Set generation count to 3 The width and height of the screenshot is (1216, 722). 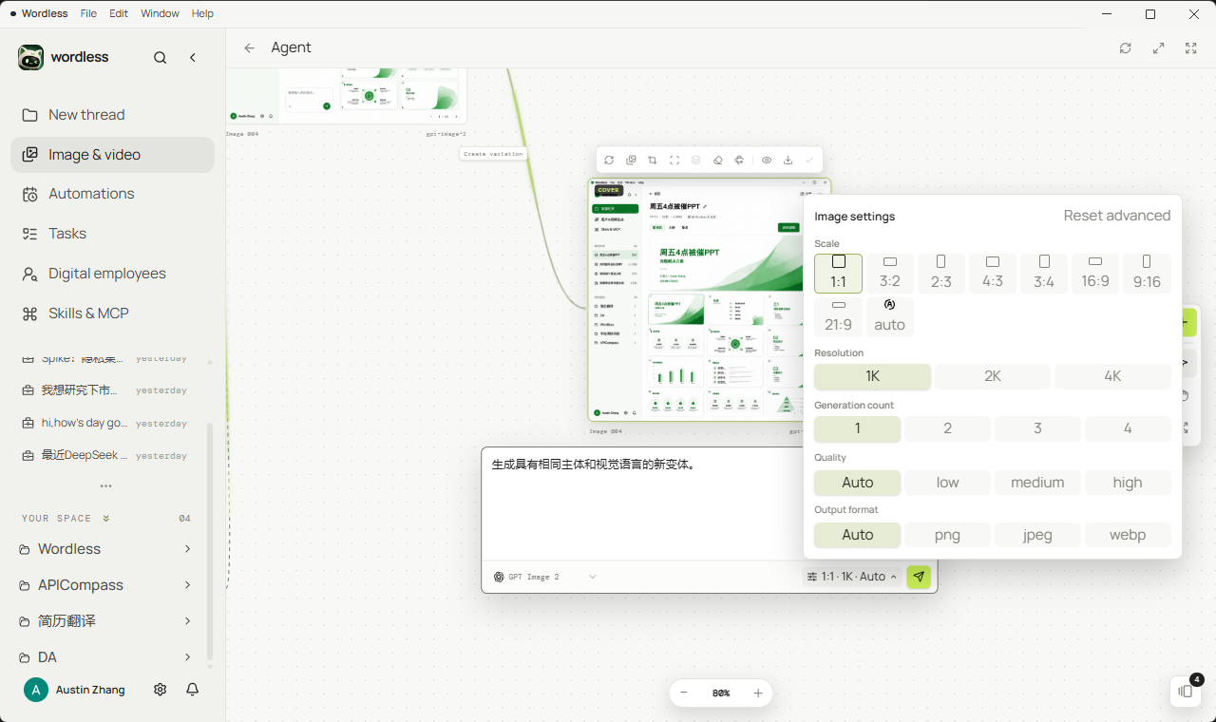[1037, 428]
